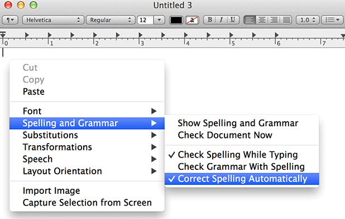Open the Layout Orientation submenu
The height and width of the screenshot is (219, 345).
(87, 171)
